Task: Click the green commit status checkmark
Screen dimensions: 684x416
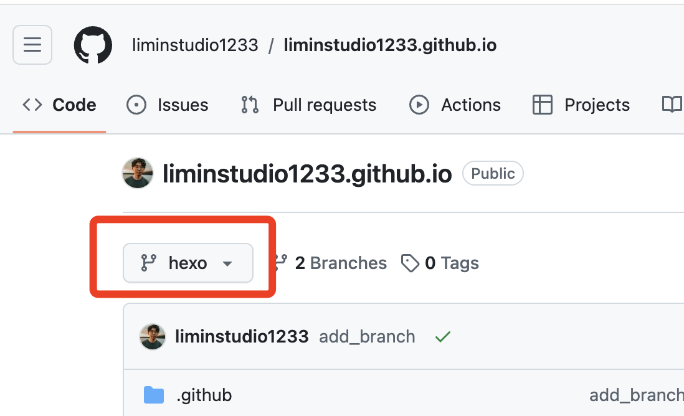Action: pyautogui.click(x=442, y=337)
